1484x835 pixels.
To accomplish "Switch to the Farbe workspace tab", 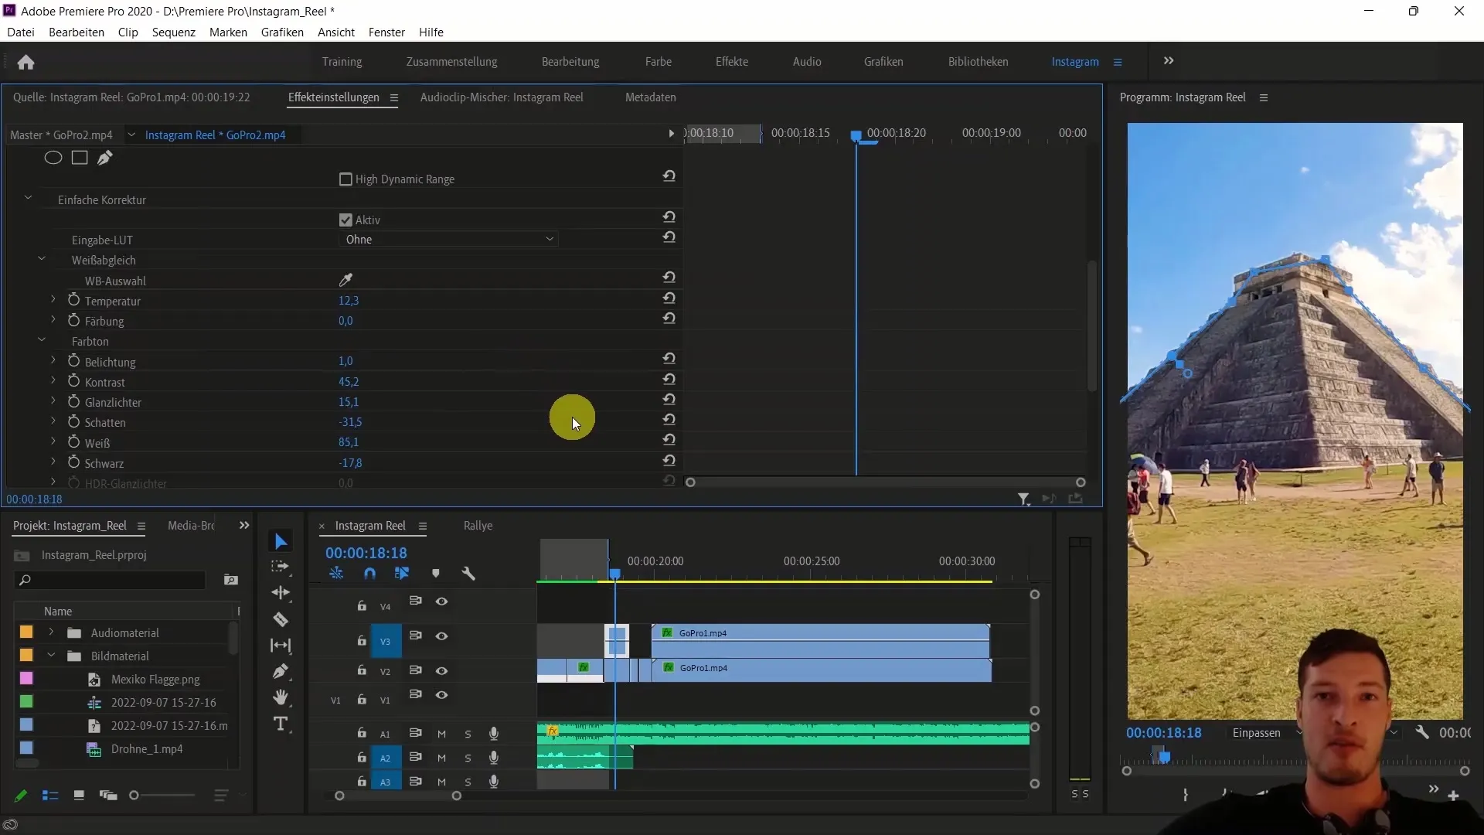I will 658,61.
